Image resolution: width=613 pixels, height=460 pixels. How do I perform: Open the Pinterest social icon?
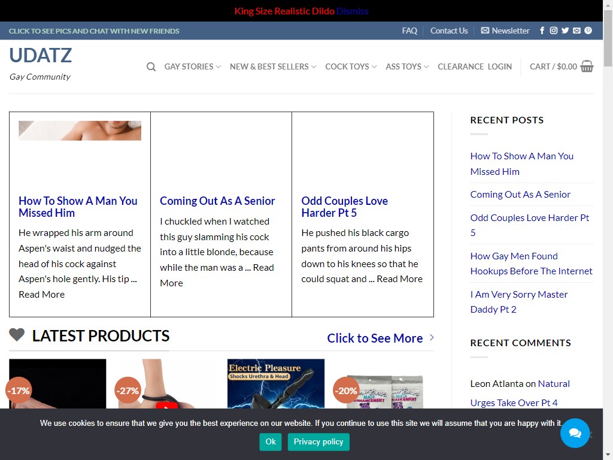[588, 31]
